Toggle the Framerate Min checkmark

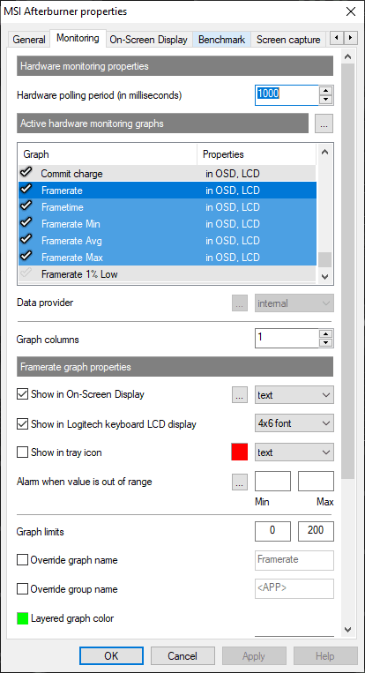[26, 223]
